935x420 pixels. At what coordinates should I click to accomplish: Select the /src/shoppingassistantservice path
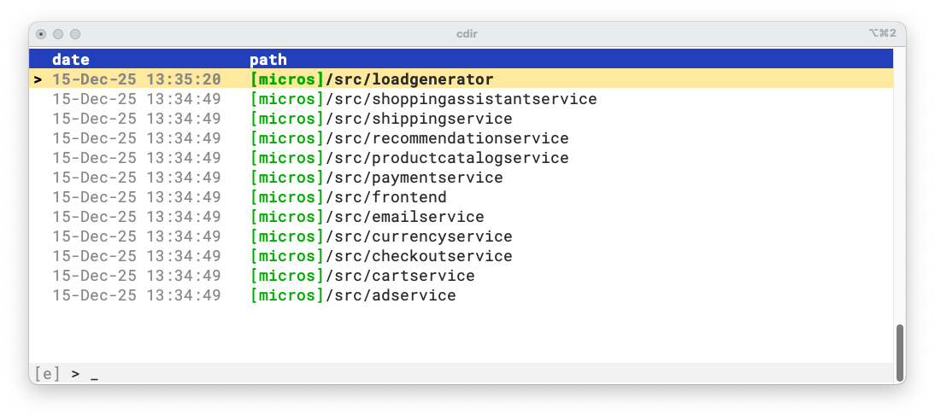(x=462, y=99)
